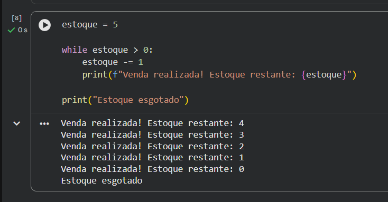Place cursor on 'while estoque > 0:' line

pos(107,50)
